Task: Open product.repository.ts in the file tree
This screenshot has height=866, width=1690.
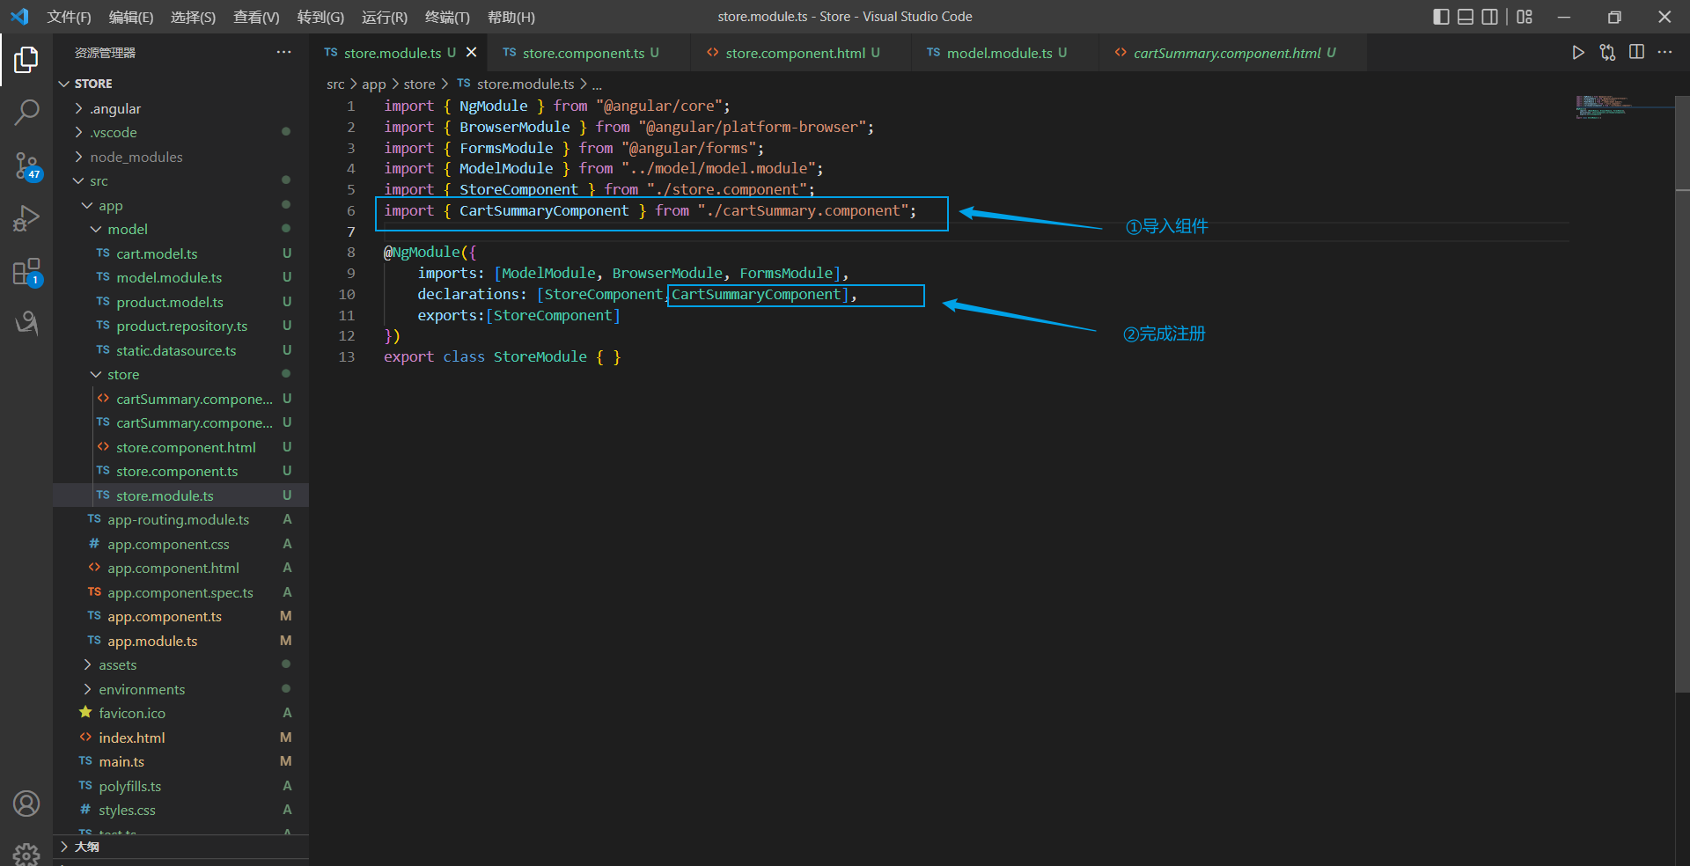Action: 181,327
